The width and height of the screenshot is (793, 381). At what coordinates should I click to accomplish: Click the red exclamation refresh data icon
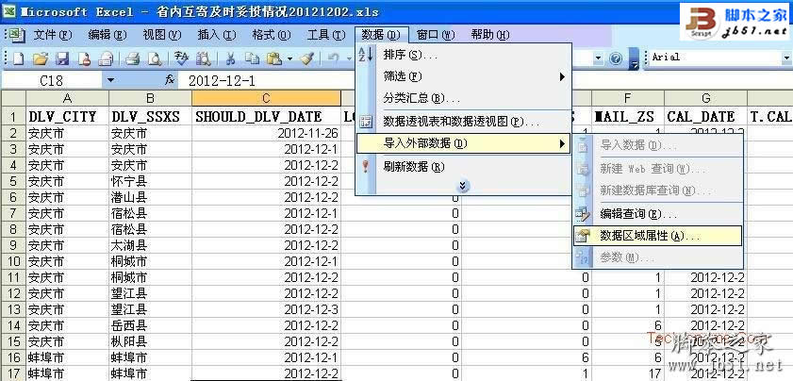[x=366, y=167]
